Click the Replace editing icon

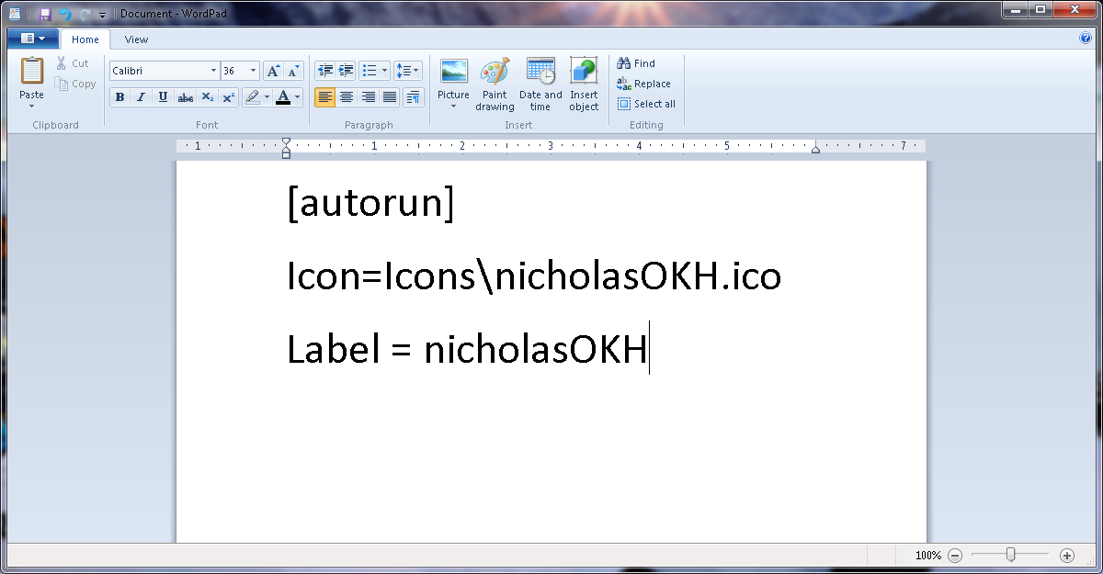tap(644, 84)
